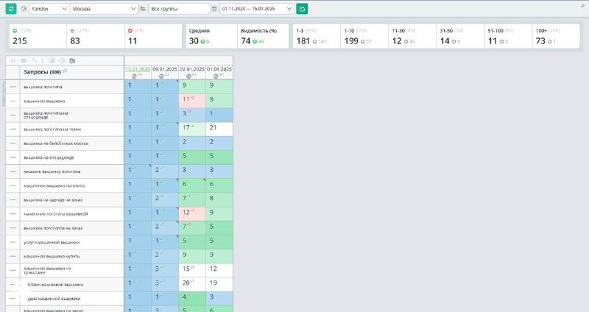
Task: Open the 15.01.2025 date column link
Action: 138,69
